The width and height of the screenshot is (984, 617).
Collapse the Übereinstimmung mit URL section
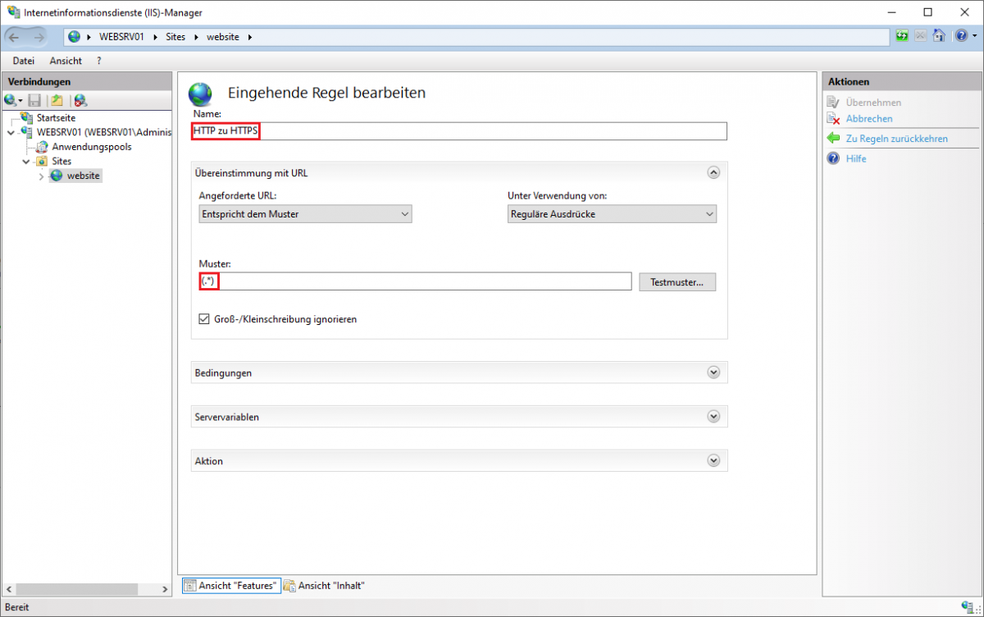(713, 172)
